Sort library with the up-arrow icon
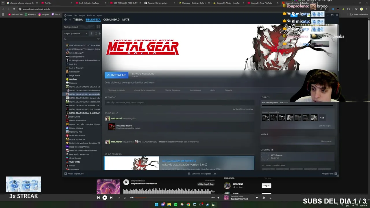Viewport: 370px width, 208px height. click(91, 34)
